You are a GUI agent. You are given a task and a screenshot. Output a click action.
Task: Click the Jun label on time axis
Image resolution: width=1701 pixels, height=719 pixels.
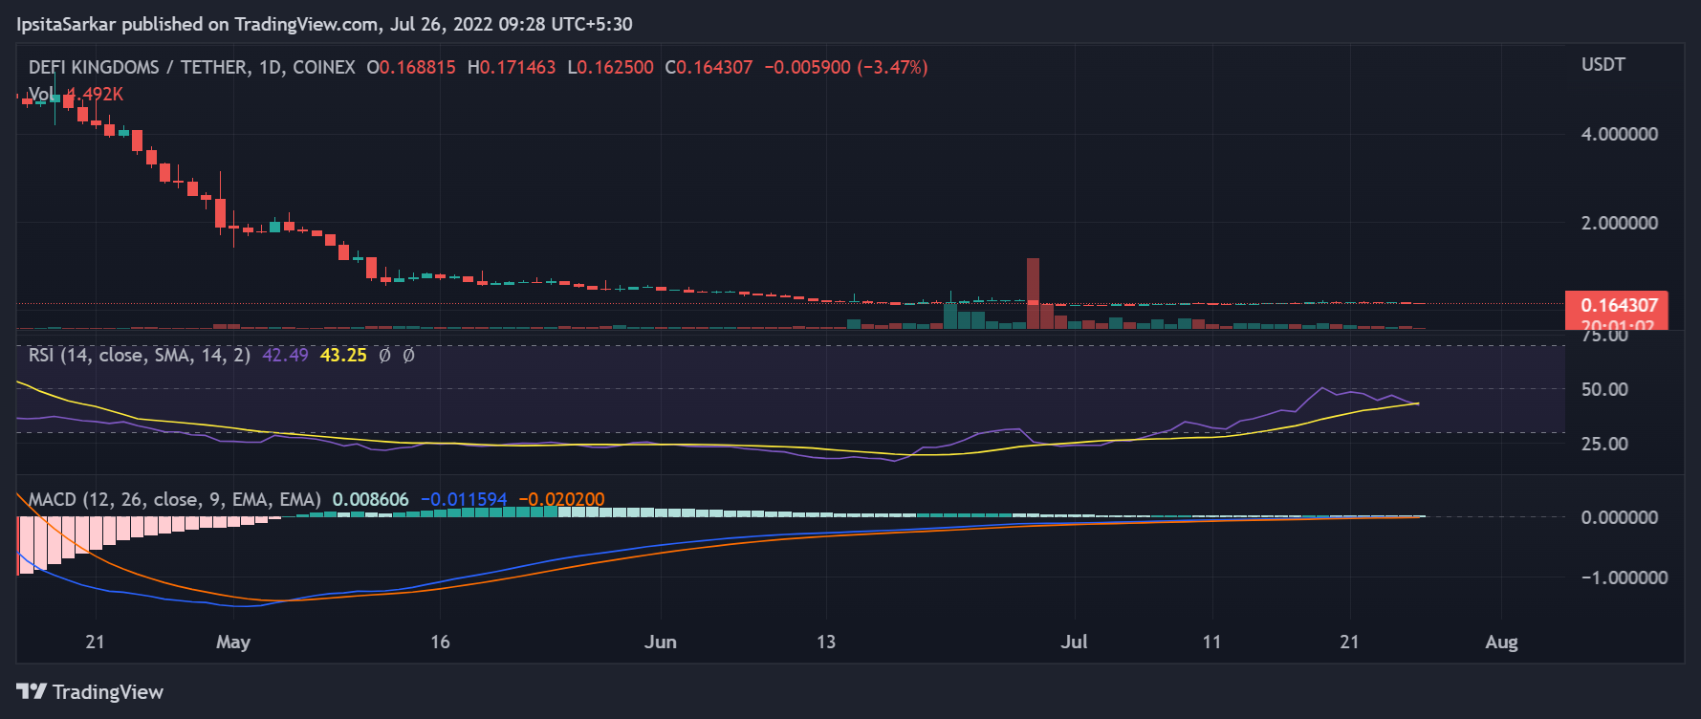click(661, 642)
